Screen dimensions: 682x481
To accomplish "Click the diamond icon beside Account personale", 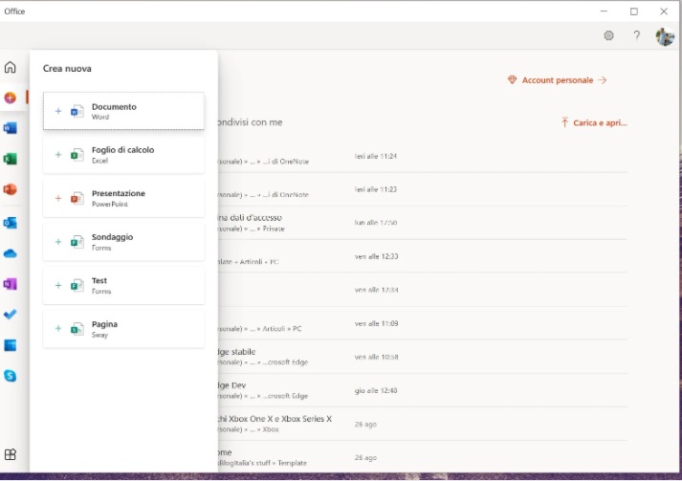I will coord(512,80).
